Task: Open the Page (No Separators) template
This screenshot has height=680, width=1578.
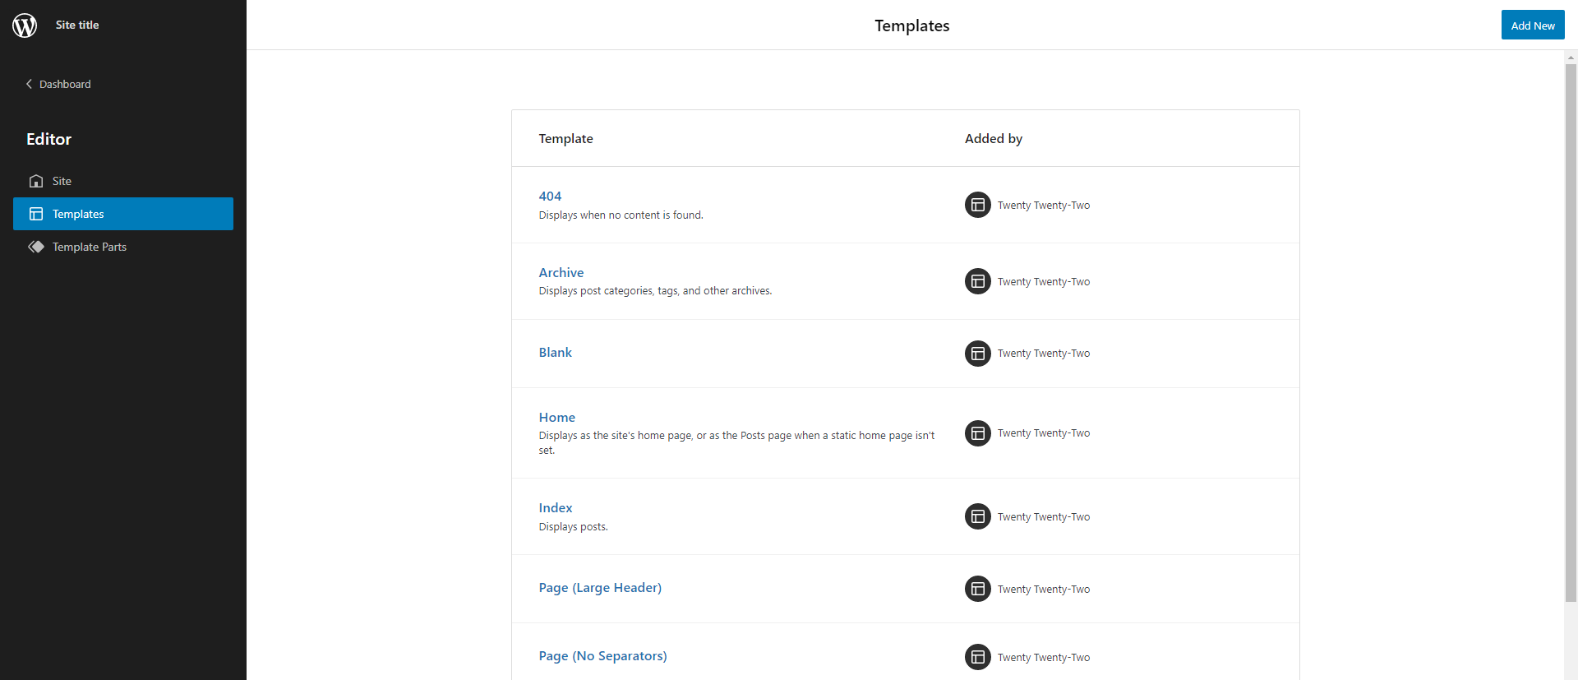Action: tap(602, 655)
